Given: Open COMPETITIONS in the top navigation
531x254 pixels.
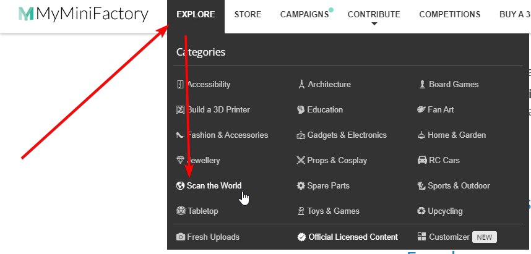Looking at the screenshot, I should (x=450, y=15).
